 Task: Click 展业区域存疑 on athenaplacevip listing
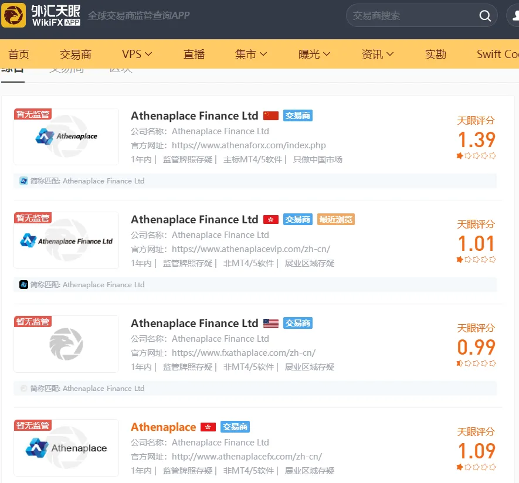point(310,263)
